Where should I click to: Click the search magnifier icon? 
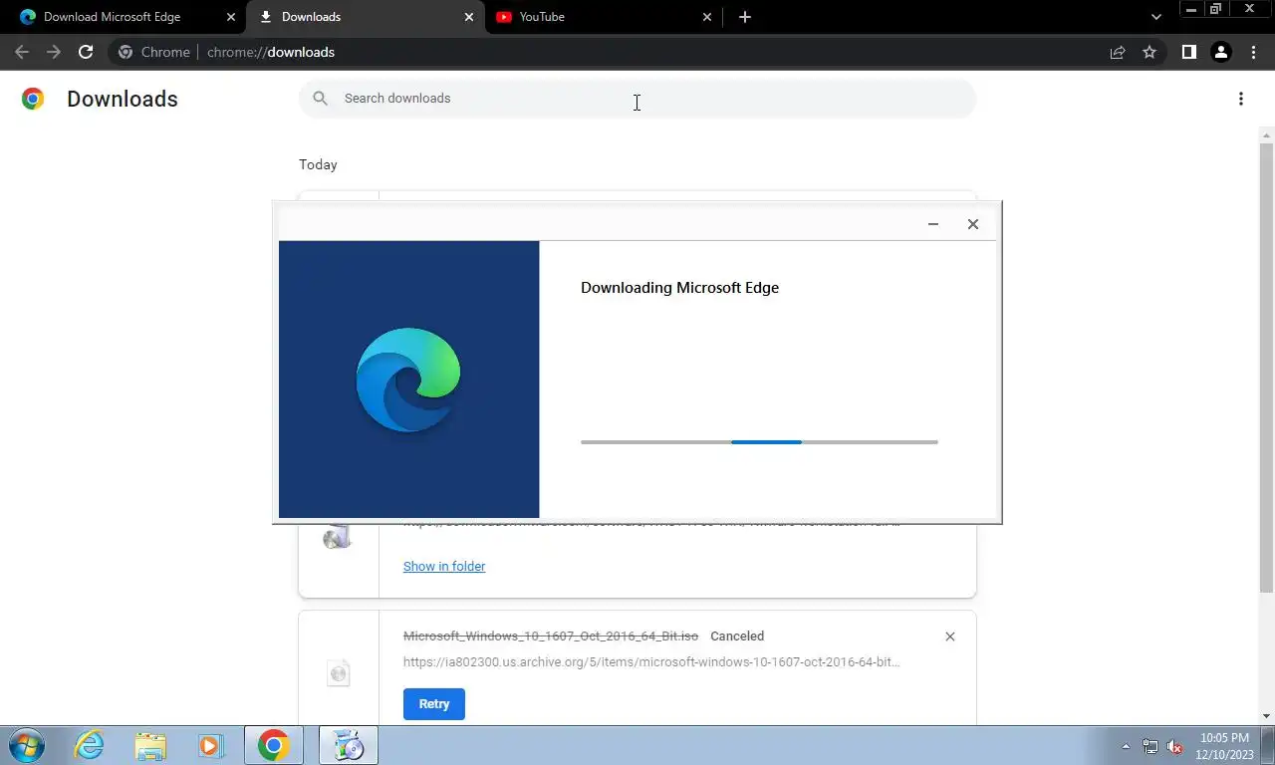320,98
